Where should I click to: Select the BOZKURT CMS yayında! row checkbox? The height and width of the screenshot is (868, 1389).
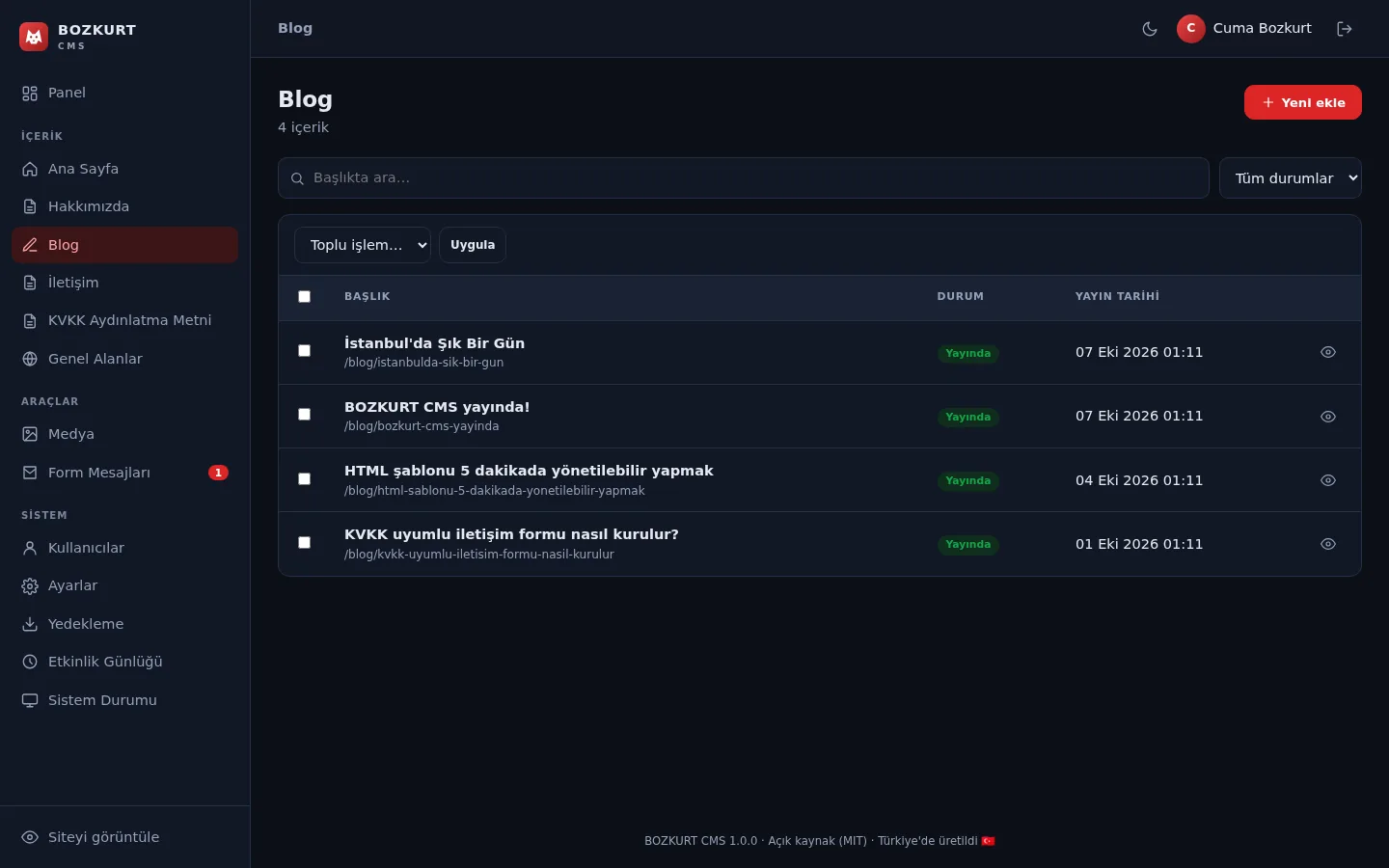(x=305, y=415)
